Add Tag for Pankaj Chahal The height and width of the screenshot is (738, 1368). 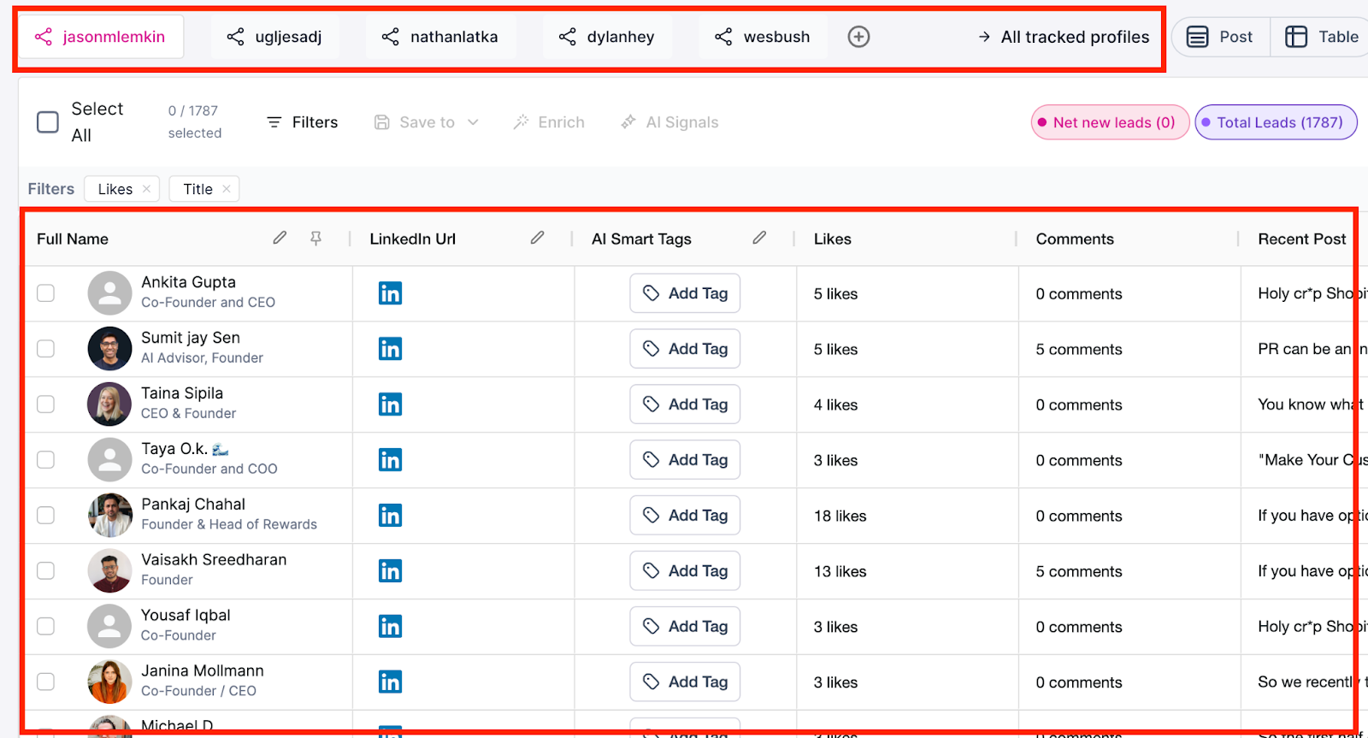[685, 516]
